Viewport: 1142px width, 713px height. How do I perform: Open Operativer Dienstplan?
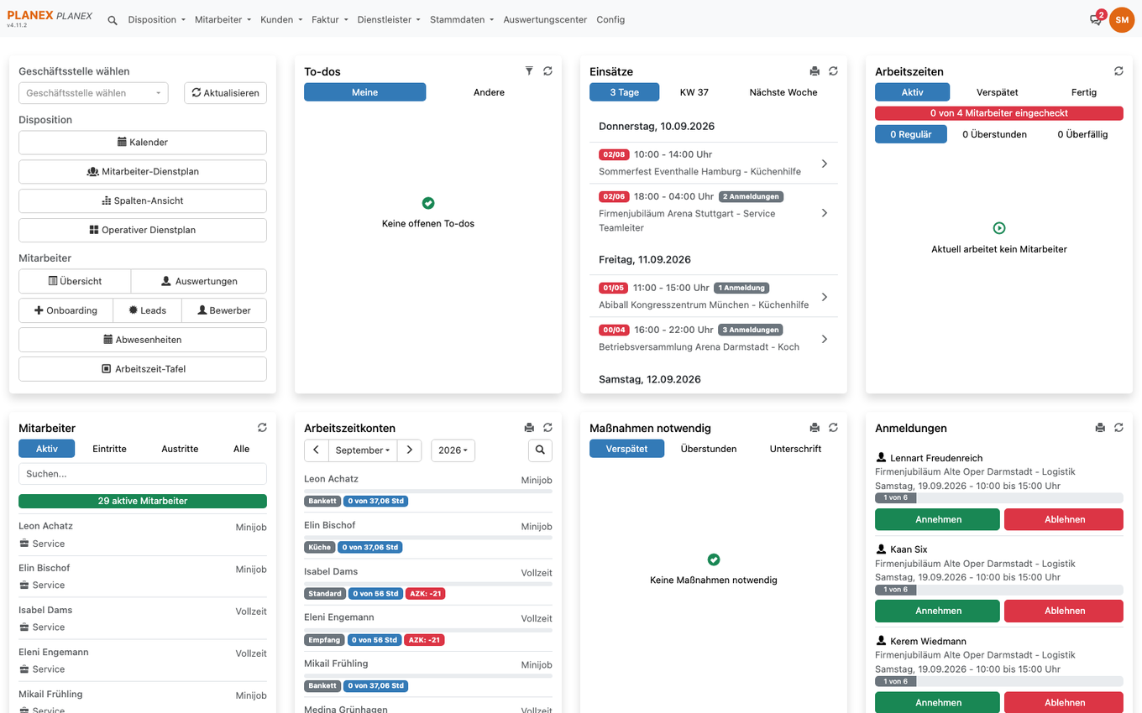(143, 230)
